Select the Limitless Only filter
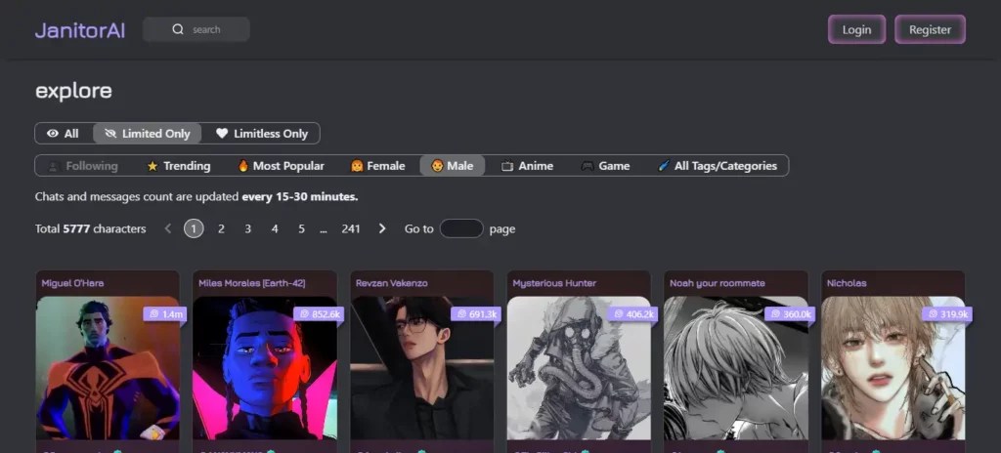 (x=261, y=134)
